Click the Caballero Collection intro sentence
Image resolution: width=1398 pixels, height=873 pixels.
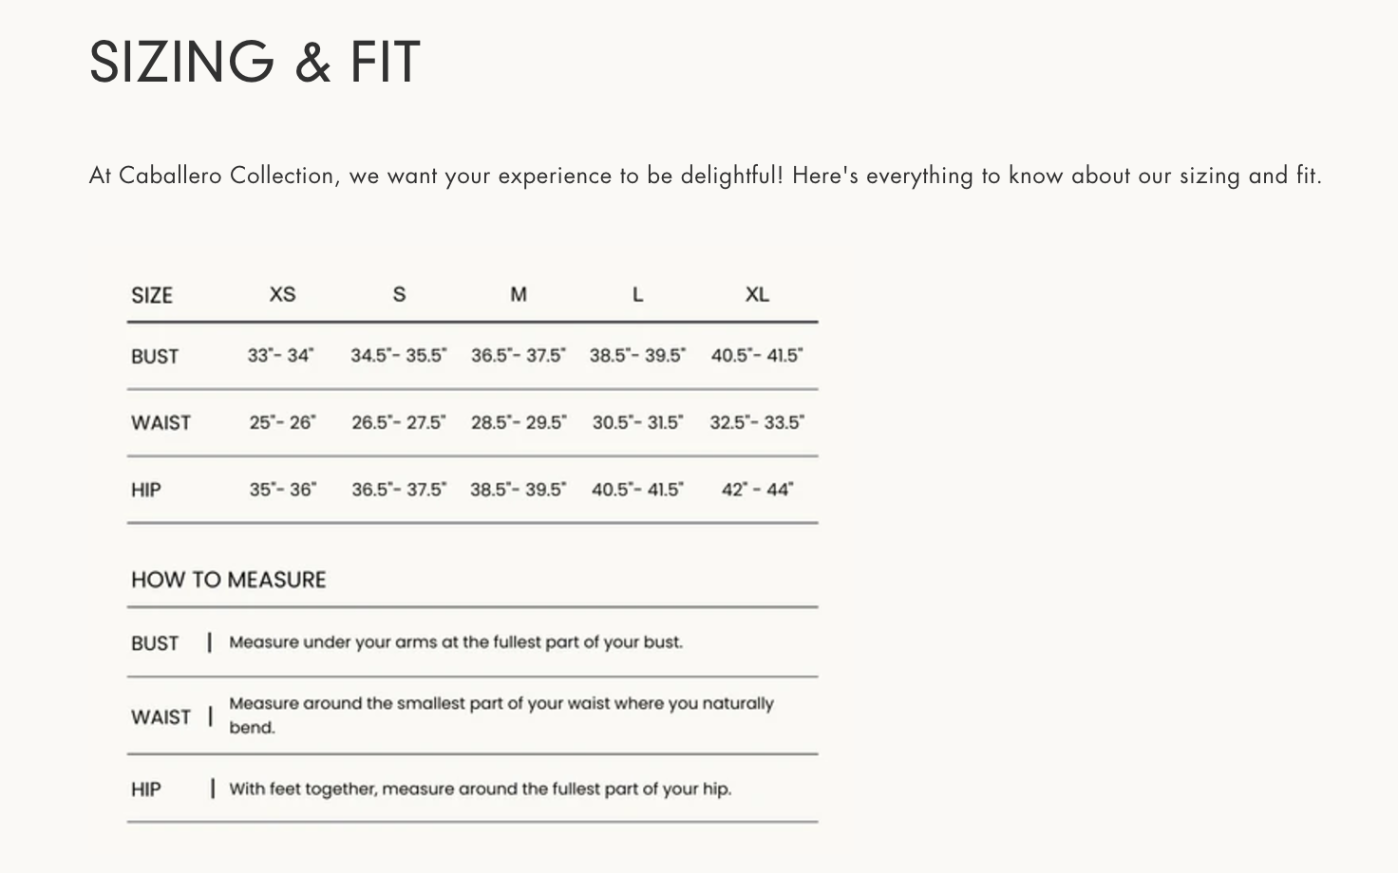[705, 176]
